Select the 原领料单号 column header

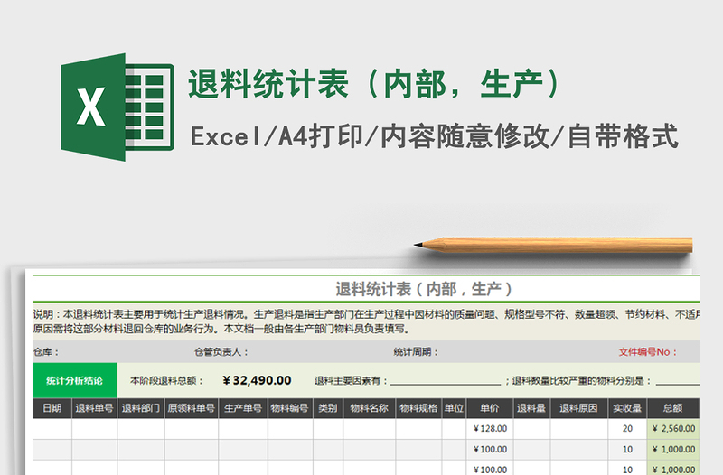tap(192, 408)
